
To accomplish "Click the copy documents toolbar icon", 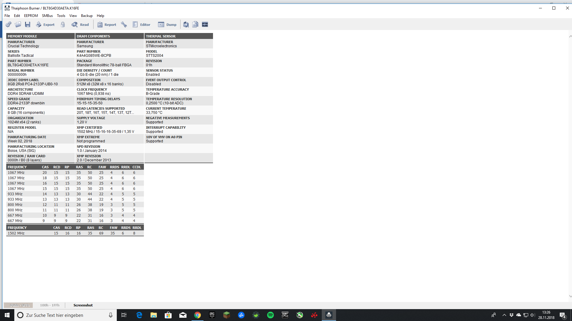I will click(x=195, y=25).
